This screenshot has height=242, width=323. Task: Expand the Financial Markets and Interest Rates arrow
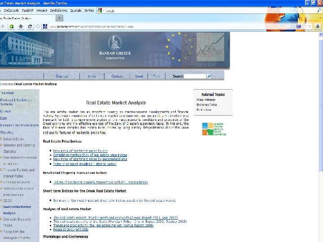tap(1, 170)
